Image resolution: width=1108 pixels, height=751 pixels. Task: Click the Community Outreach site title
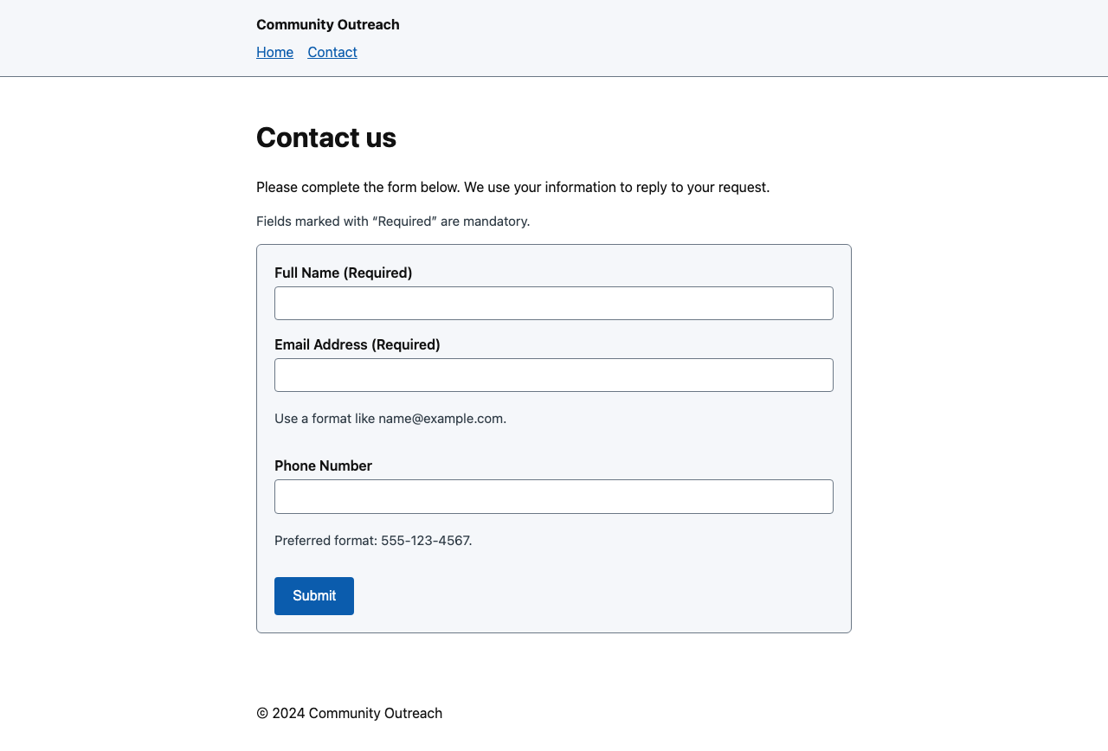[327, 24]
